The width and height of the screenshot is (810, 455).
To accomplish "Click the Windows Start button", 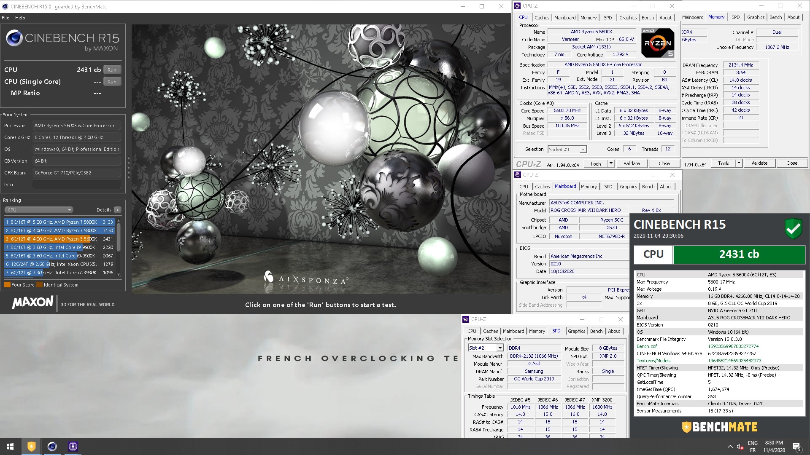I will [10, 447].
